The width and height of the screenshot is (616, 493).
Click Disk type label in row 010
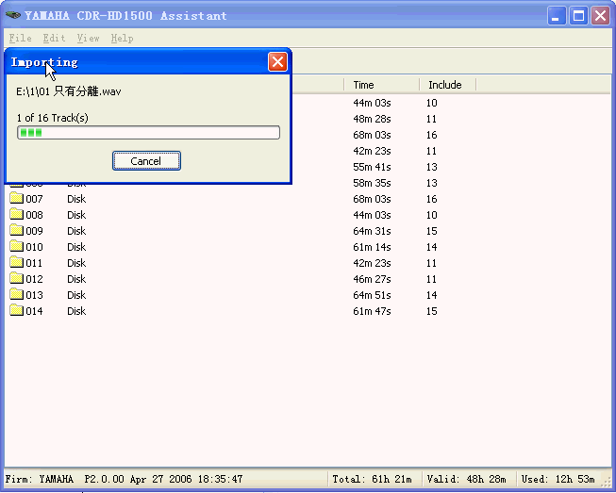coord(76,247)
